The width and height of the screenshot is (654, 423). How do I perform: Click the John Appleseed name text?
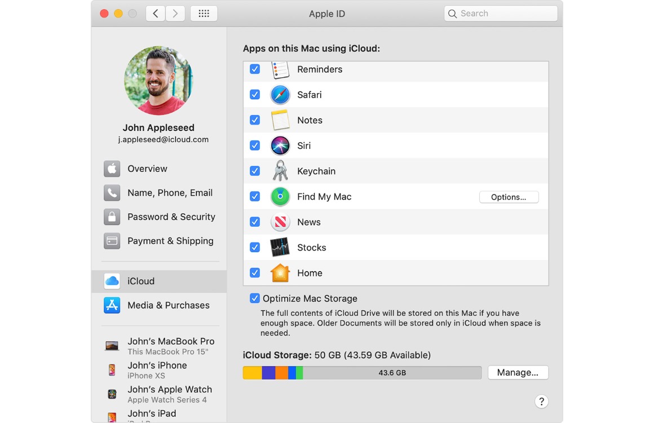(158, 127)
